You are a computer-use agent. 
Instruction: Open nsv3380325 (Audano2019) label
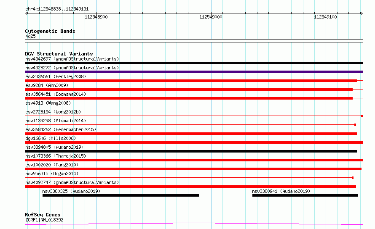(71, 191)
